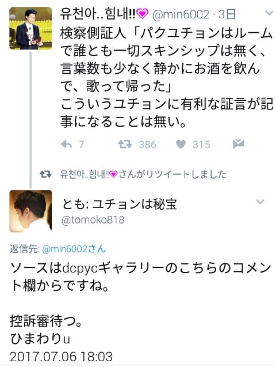Click the 3日 timestamp on first tweet
The height and width of the screenshot is (367, 276).
tap(227, 14)
